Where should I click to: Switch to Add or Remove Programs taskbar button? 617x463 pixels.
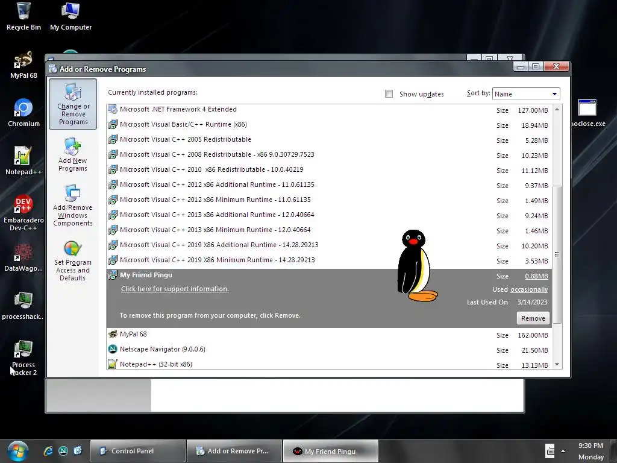[x=234, y=451]
